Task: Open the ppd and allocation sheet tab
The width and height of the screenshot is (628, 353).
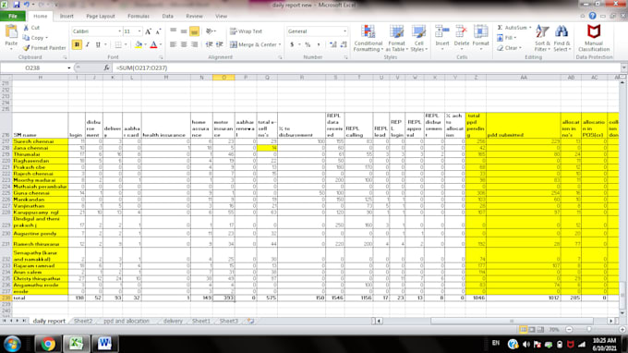Action: pyautogui.click(x=127, y=321)
